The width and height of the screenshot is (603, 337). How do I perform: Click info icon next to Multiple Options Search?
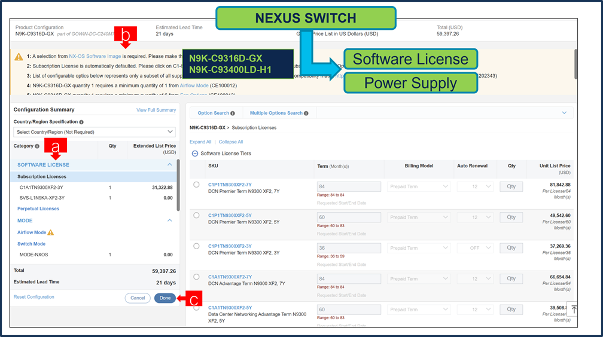306,114
